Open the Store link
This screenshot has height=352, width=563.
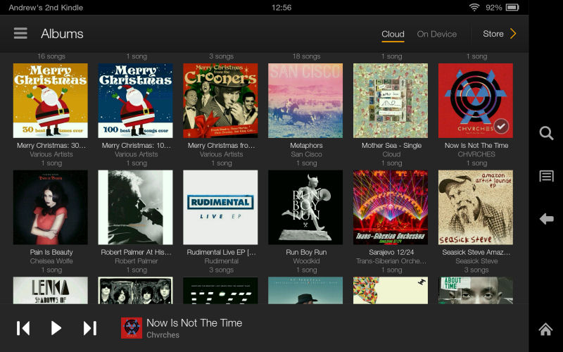[x=493, y=34]
